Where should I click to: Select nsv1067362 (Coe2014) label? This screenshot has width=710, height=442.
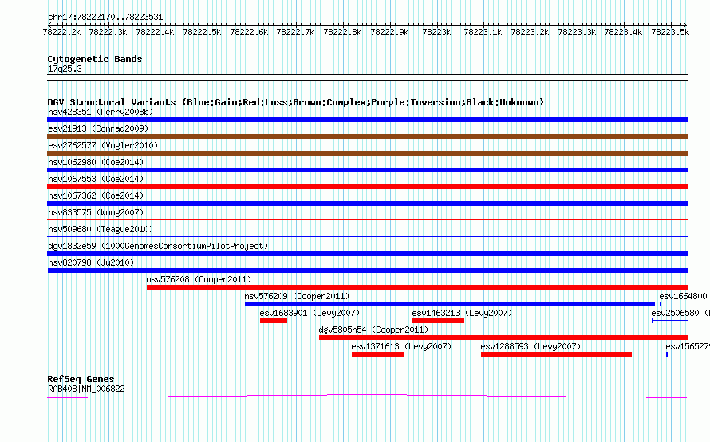tap(96, 195)
